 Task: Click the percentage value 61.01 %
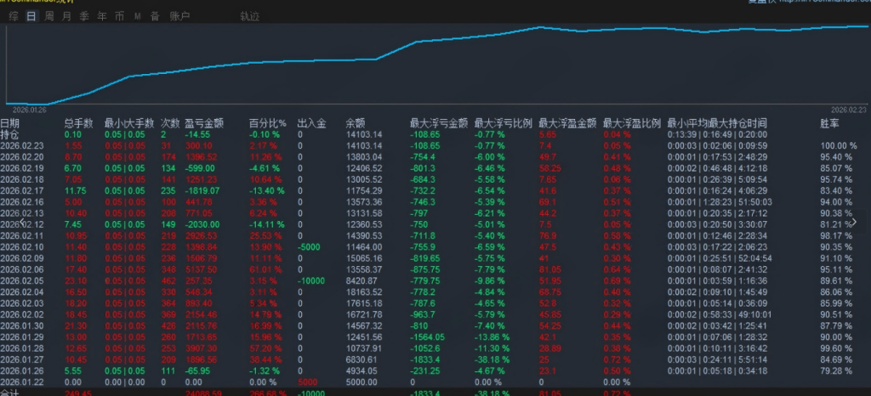coord(266,269)
